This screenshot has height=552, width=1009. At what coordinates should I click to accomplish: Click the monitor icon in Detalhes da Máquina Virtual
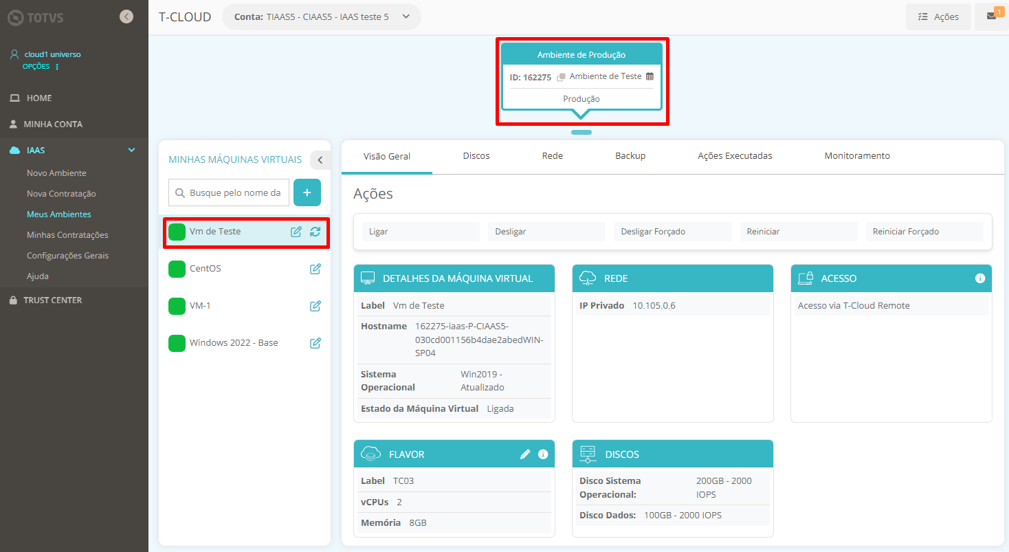(x=368, y=278)
